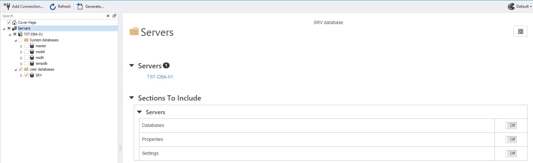Open the Default theme palette dropdown
The width and height of the screenshot is (533, 163).
519,7
